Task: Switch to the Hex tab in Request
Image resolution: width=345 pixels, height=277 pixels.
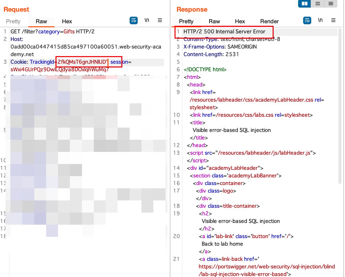Action: tap(67, 21)
